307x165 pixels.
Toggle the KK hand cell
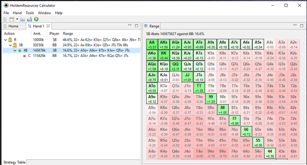164,55
